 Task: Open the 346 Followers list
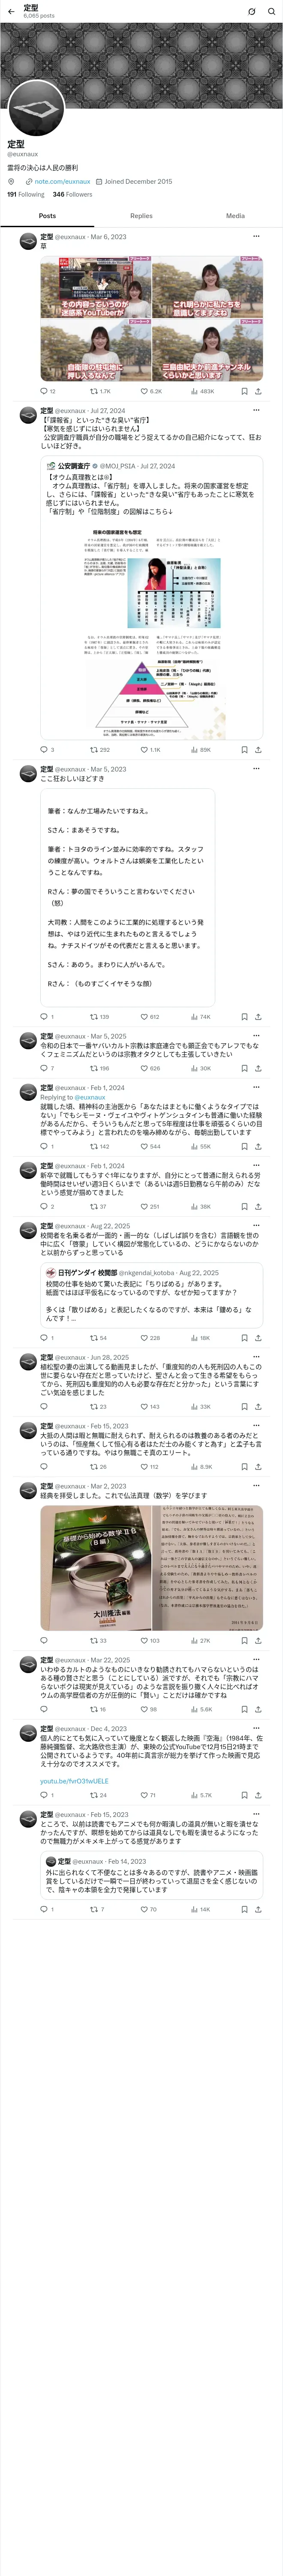[x=72, y=195]
